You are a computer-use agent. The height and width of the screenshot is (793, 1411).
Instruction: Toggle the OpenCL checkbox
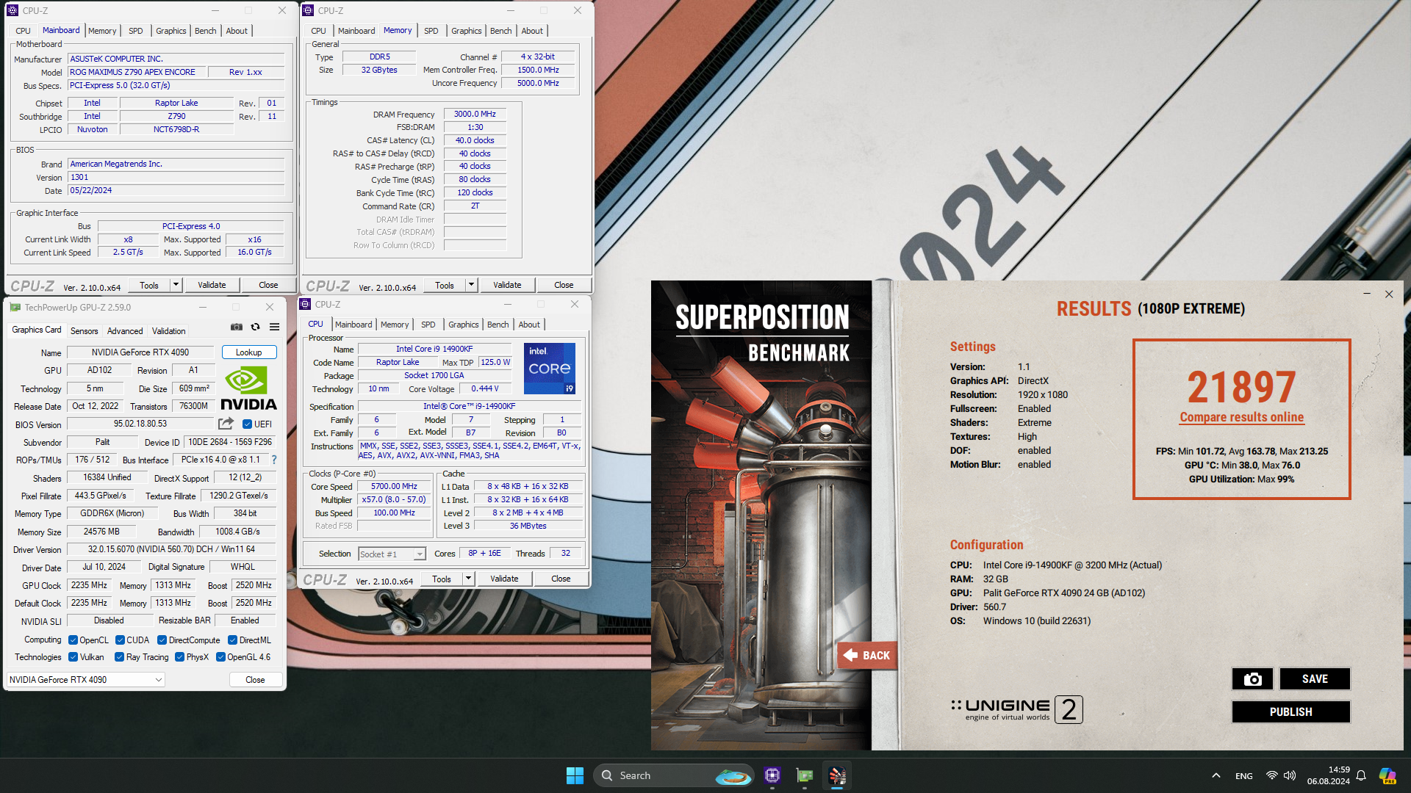click(x=73, y=640)
